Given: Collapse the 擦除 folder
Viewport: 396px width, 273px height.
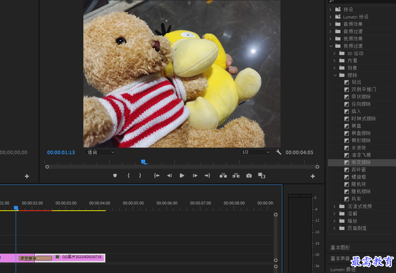Looking at the screenshot, I should pos(335,75).
